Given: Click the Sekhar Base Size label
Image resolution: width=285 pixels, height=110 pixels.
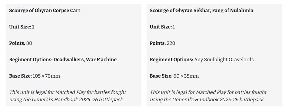Looking at the screenshot, I should tap(161, 76).
